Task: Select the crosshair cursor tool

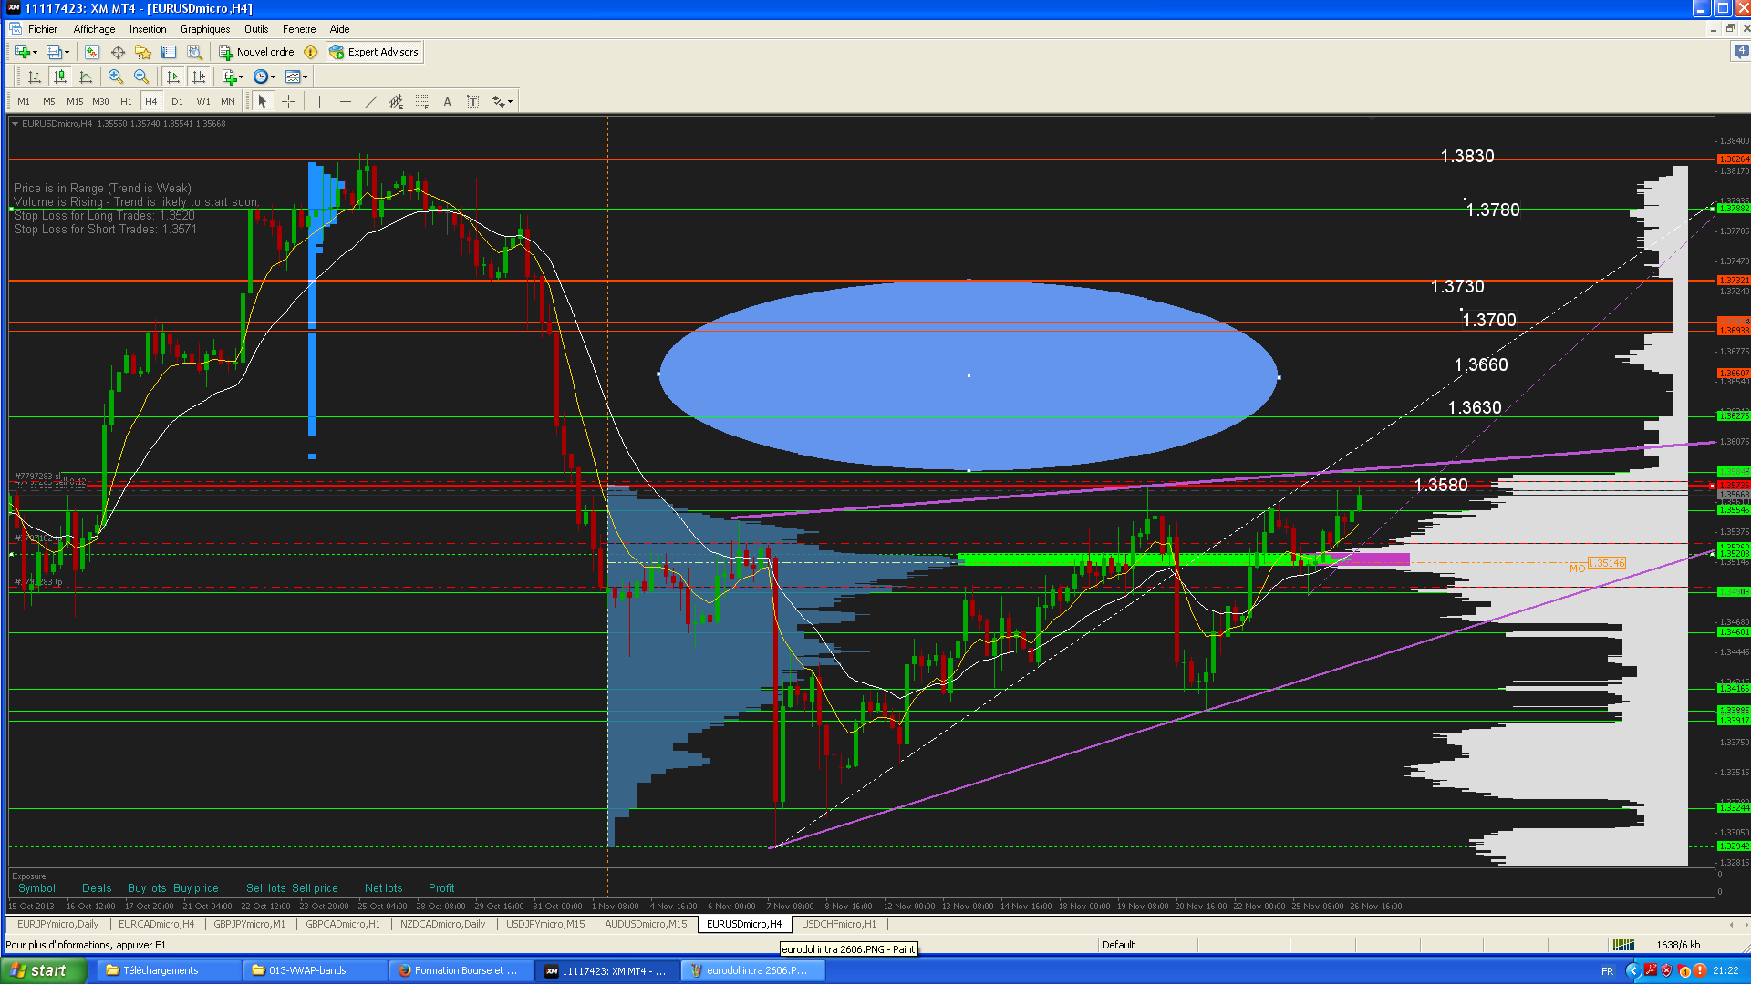Action: pos(288,101)
